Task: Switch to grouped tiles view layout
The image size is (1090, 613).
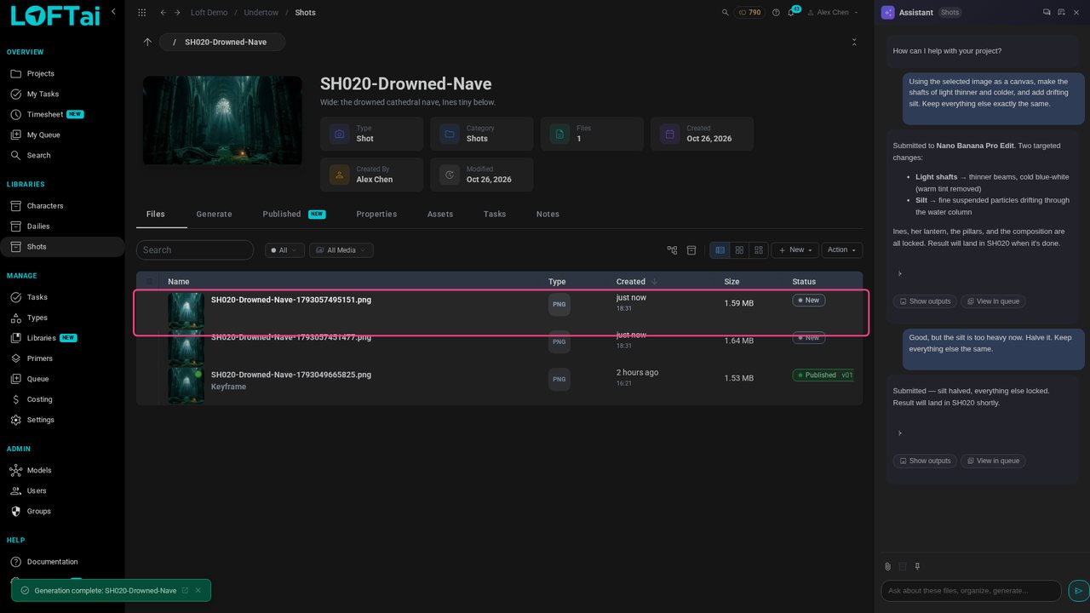Action: pyautogui.click(x=759, y=250)
